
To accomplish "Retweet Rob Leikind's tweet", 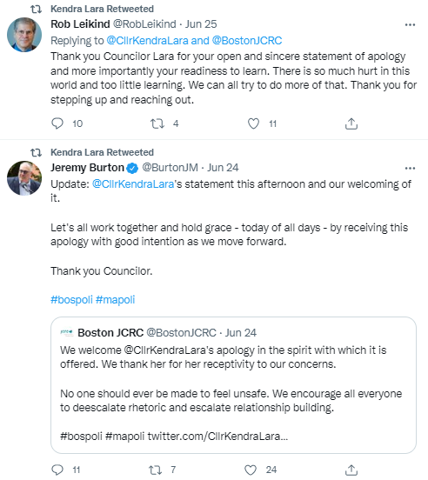I will 157,123.
